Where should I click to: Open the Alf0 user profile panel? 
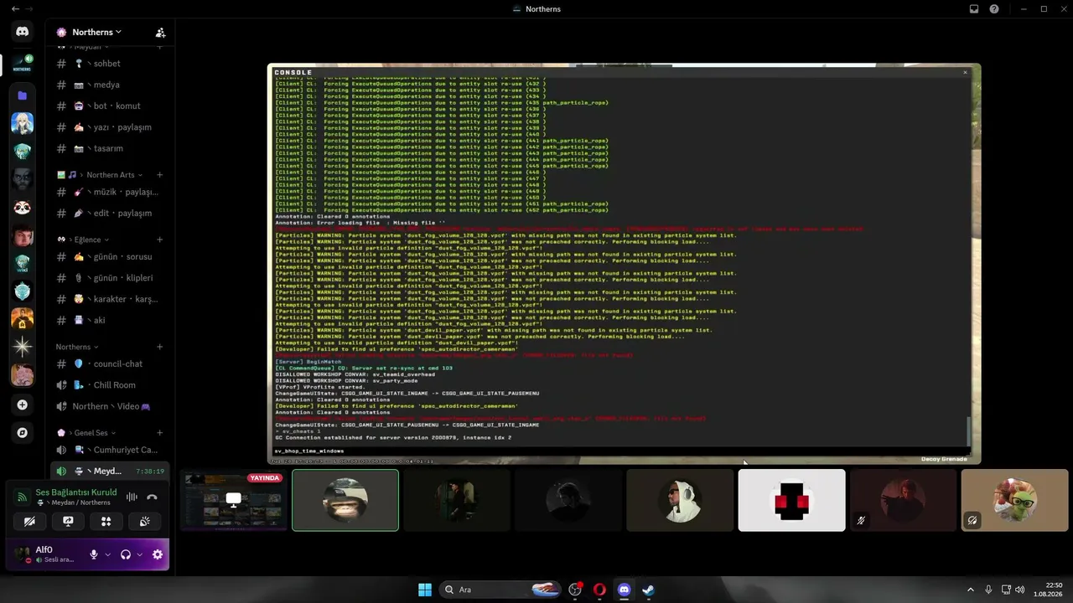pos(46,554)
